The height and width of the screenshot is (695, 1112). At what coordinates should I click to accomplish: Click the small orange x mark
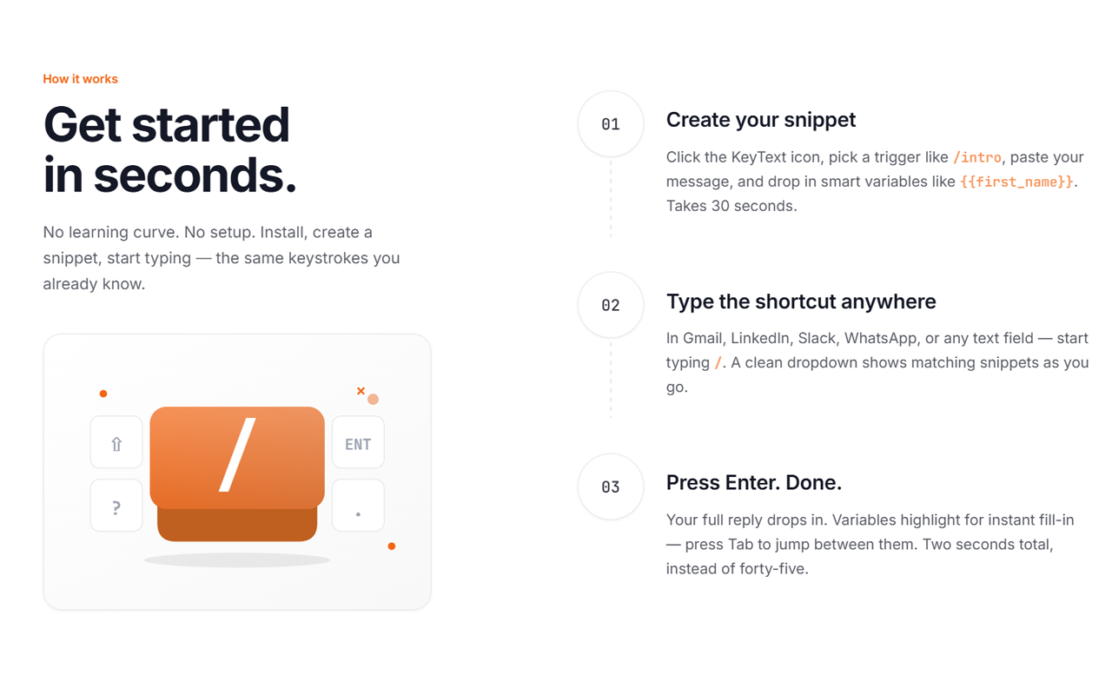click(361, 391)
